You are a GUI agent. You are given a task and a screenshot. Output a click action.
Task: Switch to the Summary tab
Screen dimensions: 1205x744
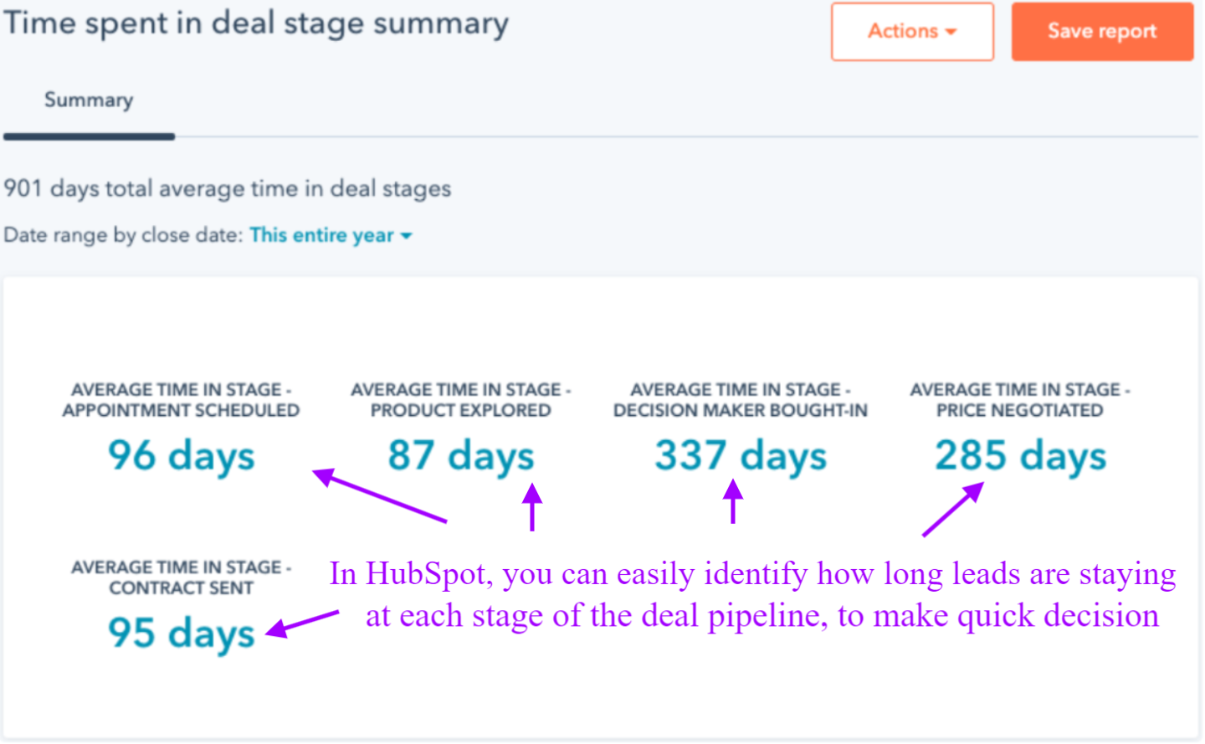click(88, 100)
